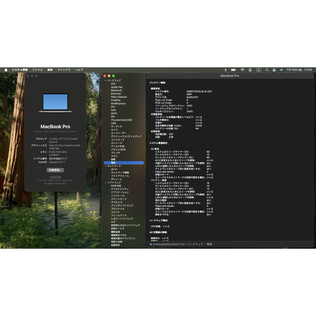Click the 4429 full charge capacity value

(198, 126)
